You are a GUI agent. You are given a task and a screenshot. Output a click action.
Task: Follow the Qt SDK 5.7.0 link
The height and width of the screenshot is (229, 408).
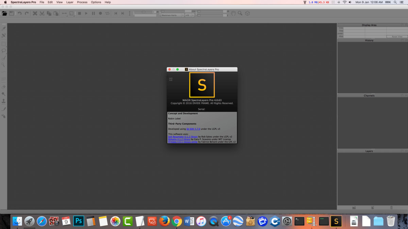pos(193,129)
